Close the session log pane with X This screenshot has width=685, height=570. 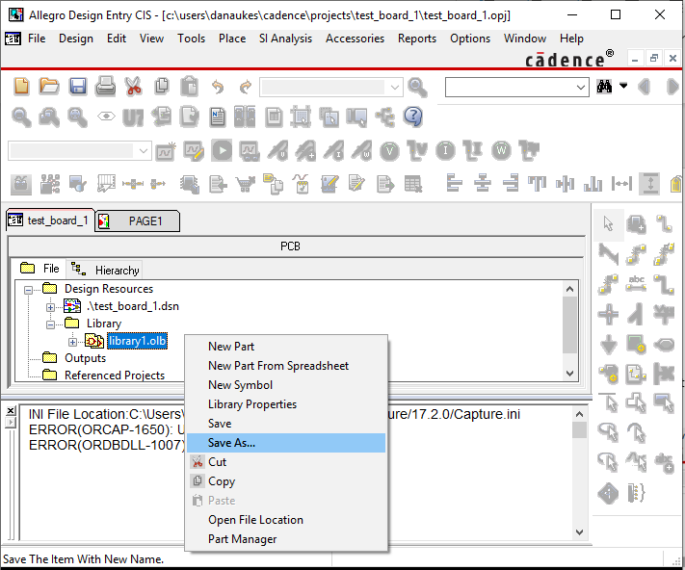click(x=11, y=411)
